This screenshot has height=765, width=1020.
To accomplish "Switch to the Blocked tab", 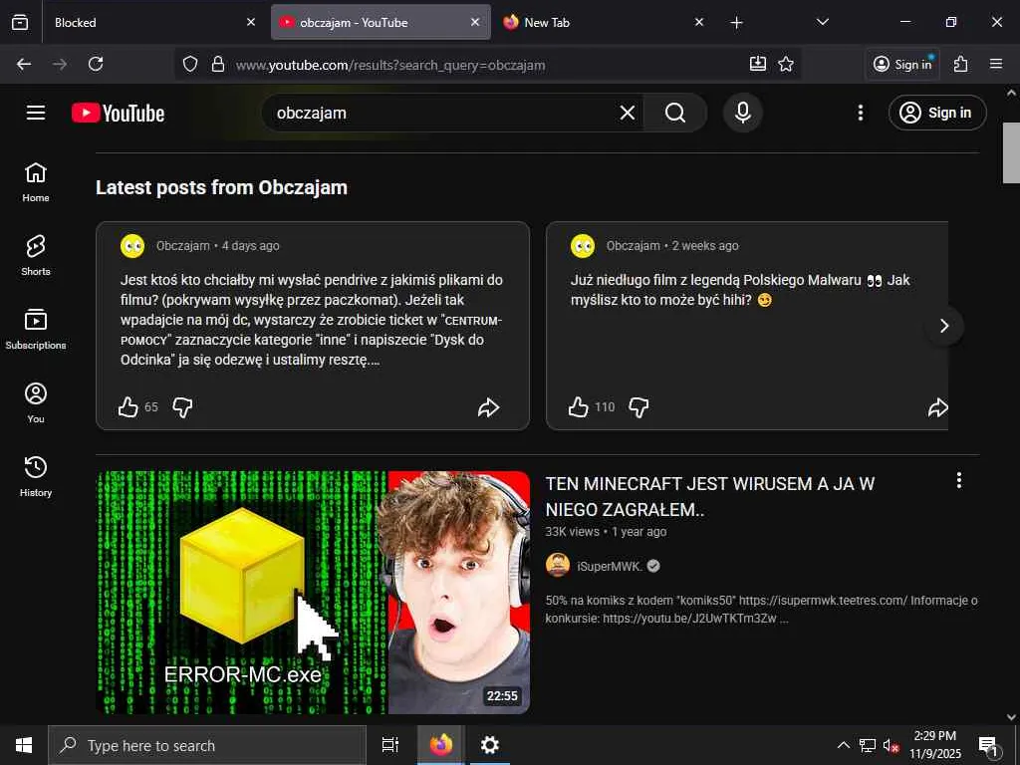I will pyautogui.click(x=154, y=22).
